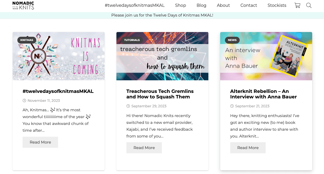The image size is (324, 174).
Task: Open the search magnifier icon
Action: (x=309, y=5)
